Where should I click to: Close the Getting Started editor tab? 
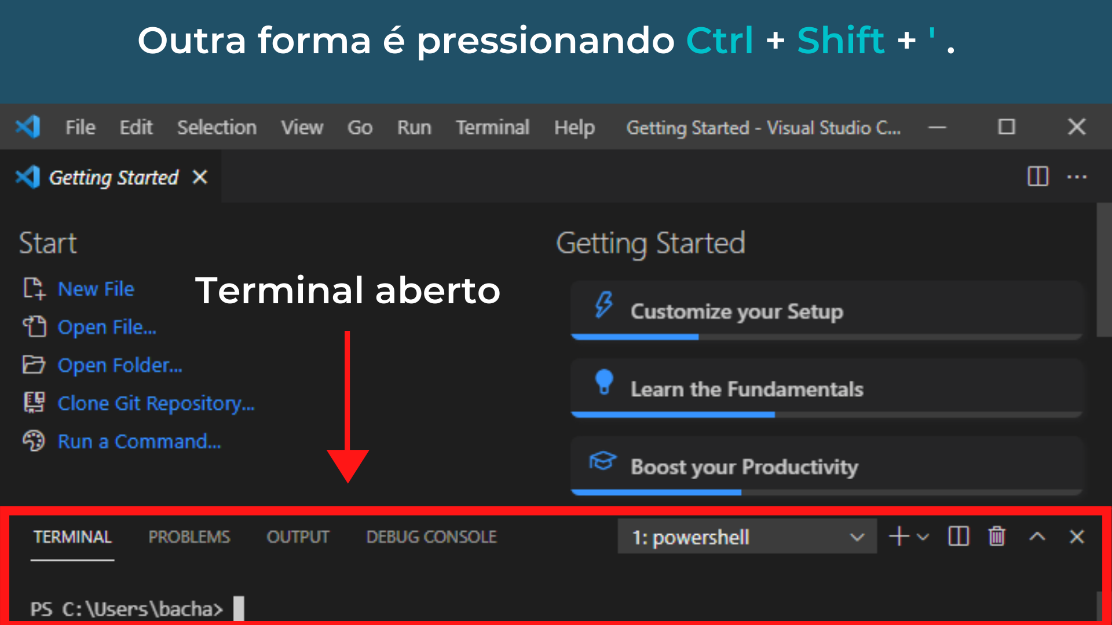click(200, 177)
